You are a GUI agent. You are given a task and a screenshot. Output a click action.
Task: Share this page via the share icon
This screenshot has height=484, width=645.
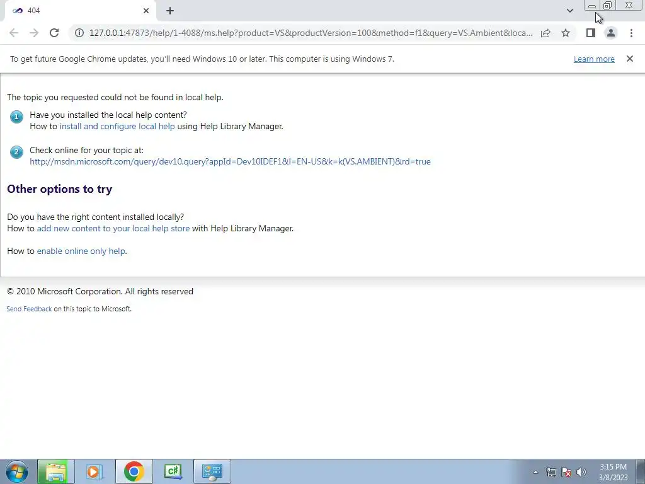pyautogui.click(x=545, y=33)
